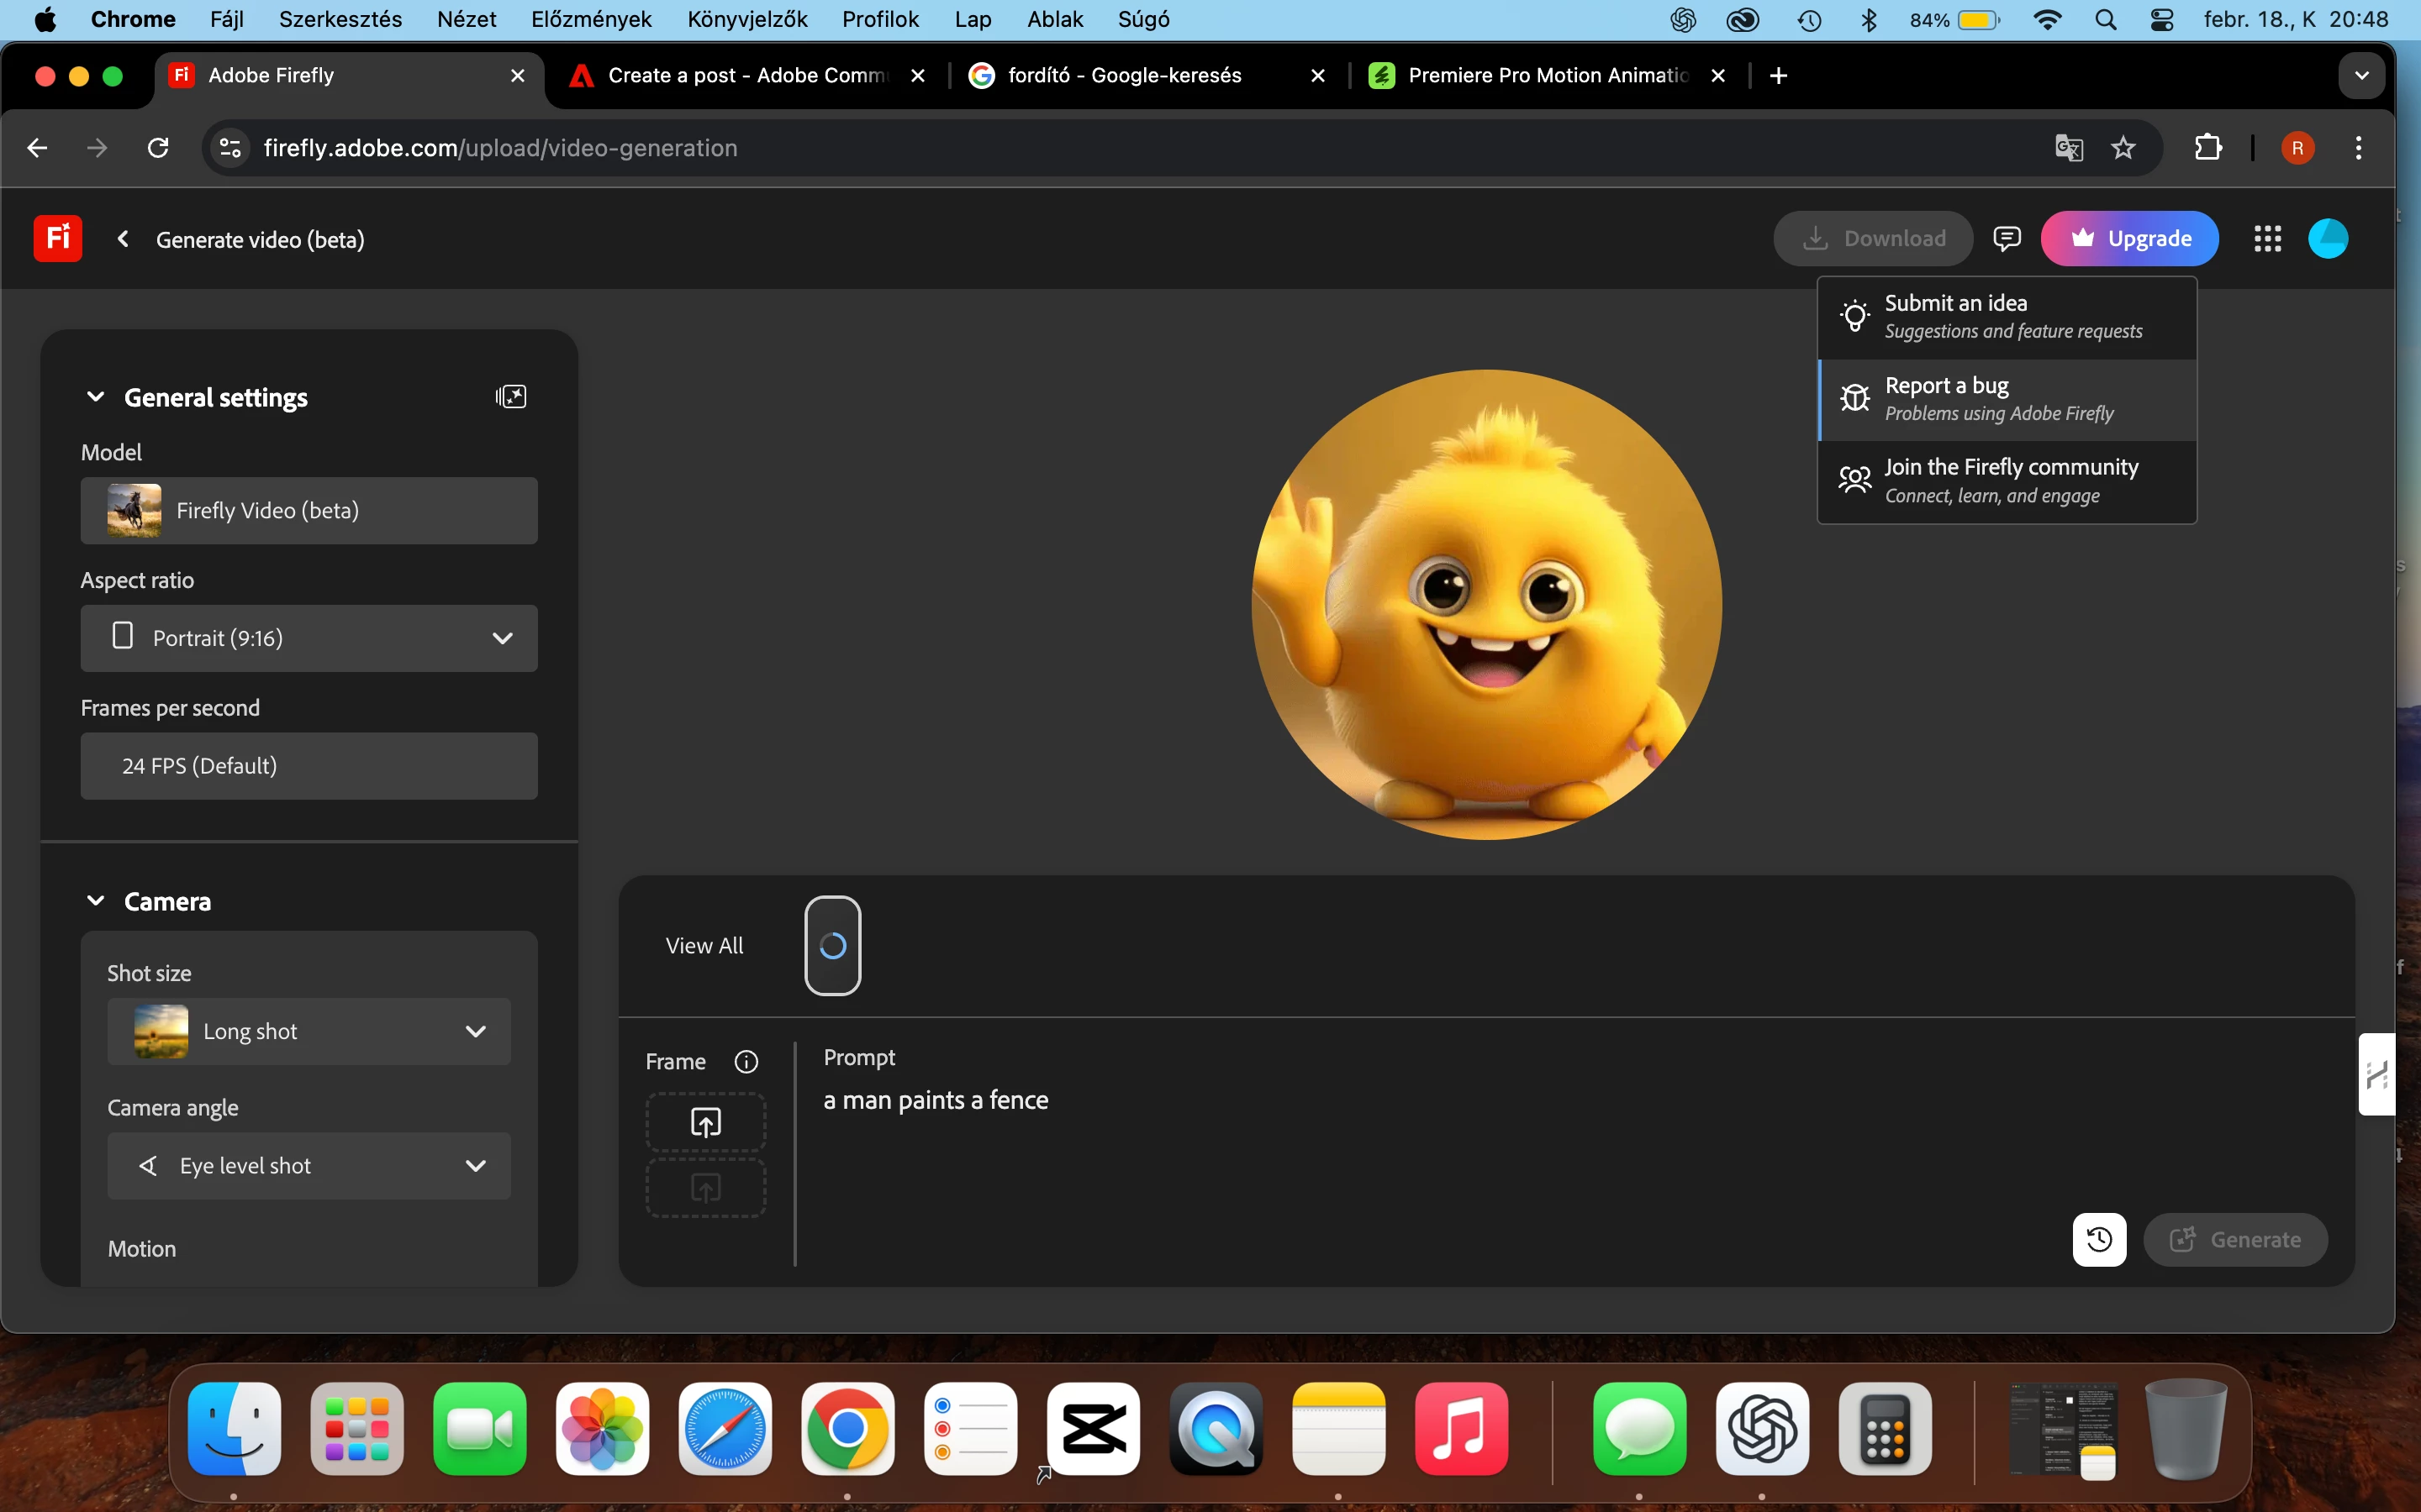2421x1512 pixels.
Task: Click the back arrow beside Generate video
Action: coord(122,239)
